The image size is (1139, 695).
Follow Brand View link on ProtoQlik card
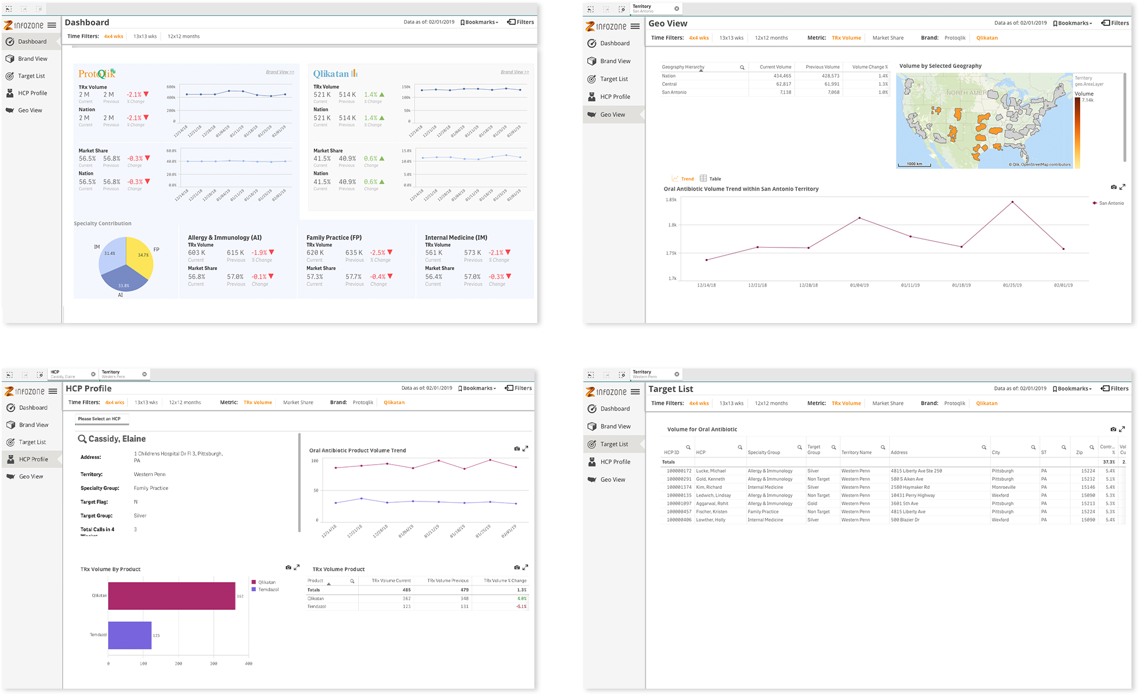[x=280, y=72]
